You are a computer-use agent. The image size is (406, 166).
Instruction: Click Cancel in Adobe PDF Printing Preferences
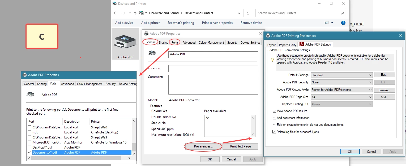371,152
